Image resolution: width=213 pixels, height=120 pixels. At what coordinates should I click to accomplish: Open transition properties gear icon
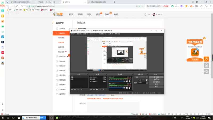[x=146, y=80]
